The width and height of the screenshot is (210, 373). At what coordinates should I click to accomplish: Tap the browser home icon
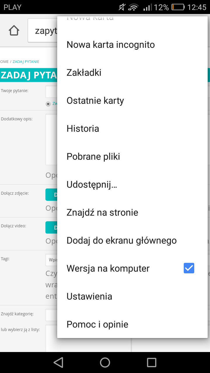14,31
